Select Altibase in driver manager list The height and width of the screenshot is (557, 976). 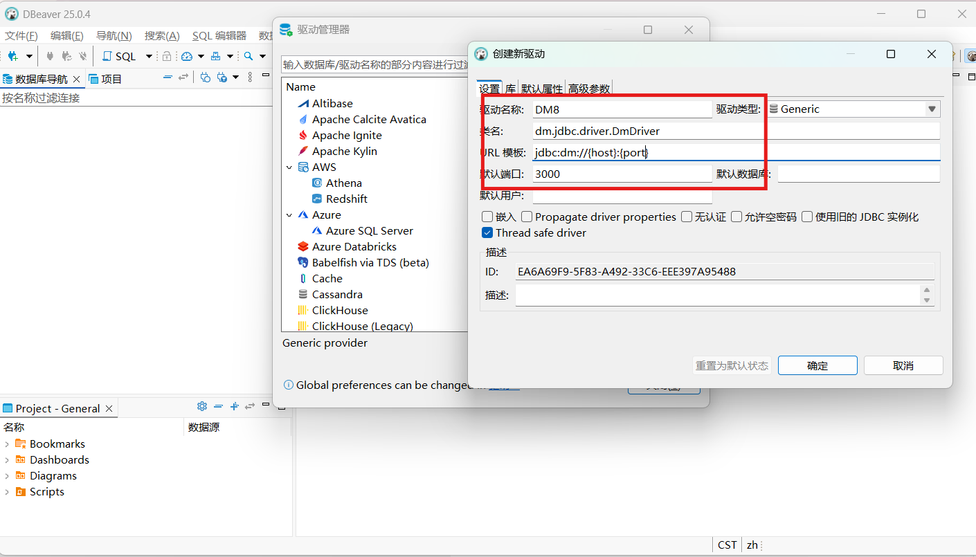(x=332, y=103)
